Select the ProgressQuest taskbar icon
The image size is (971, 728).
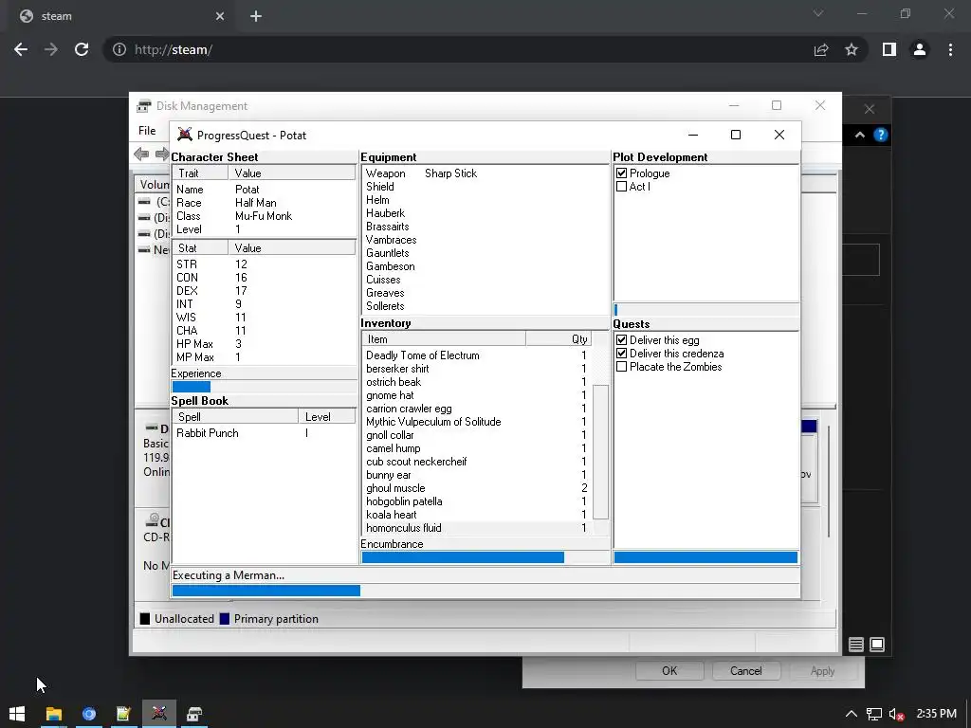[x=159, y=714]
